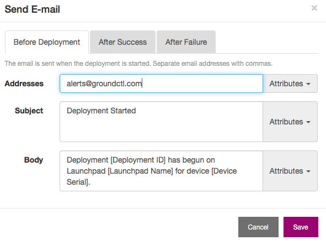
Task: Save the e-mail configuration
Action: click(x=301, y=227)
